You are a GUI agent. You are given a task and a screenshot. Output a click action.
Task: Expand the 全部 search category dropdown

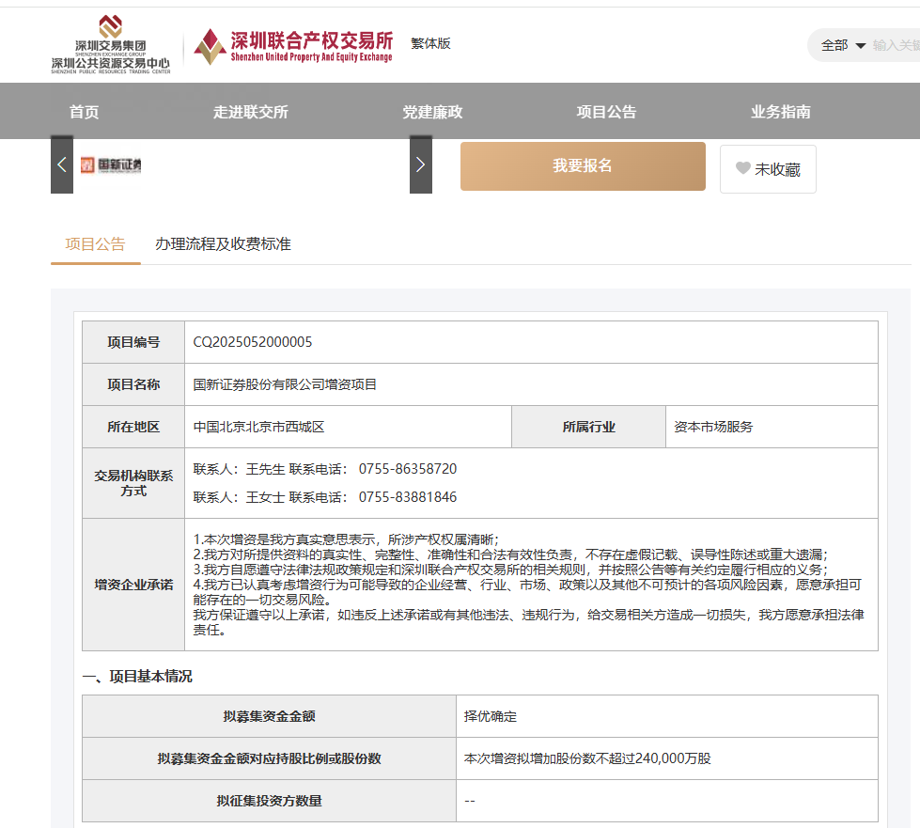(843, 45)
